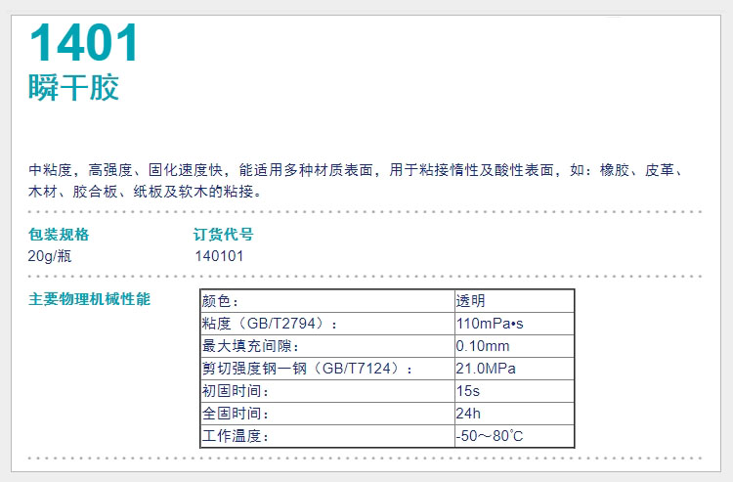Screen dimensions: 733x482
Task: Click the order code 140101
Action: click(219, 256)
